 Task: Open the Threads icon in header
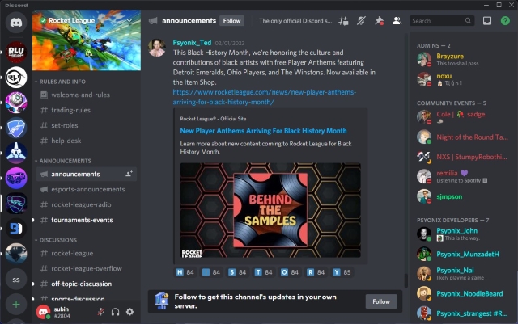click(343, 21)
